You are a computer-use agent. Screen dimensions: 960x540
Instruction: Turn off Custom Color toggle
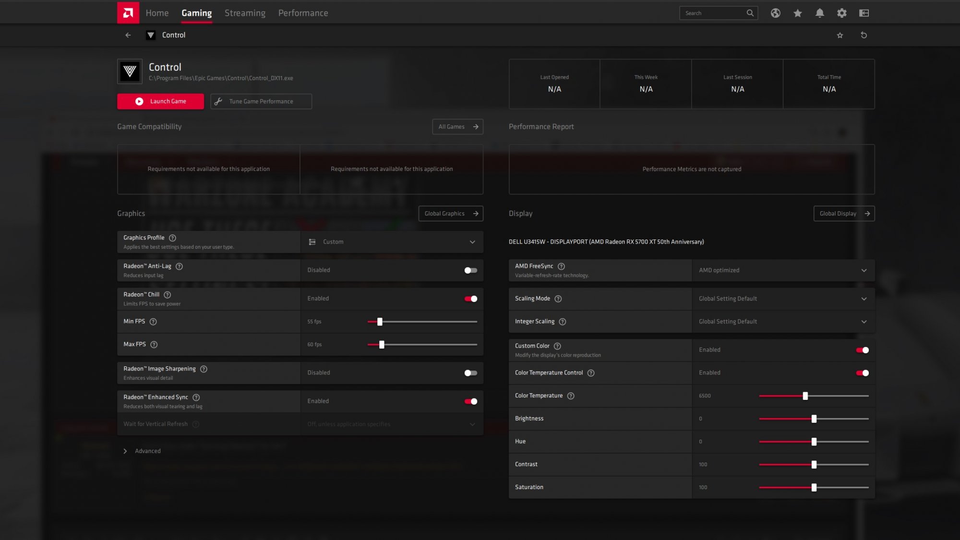pyautogui.click(x=862, y=350)
